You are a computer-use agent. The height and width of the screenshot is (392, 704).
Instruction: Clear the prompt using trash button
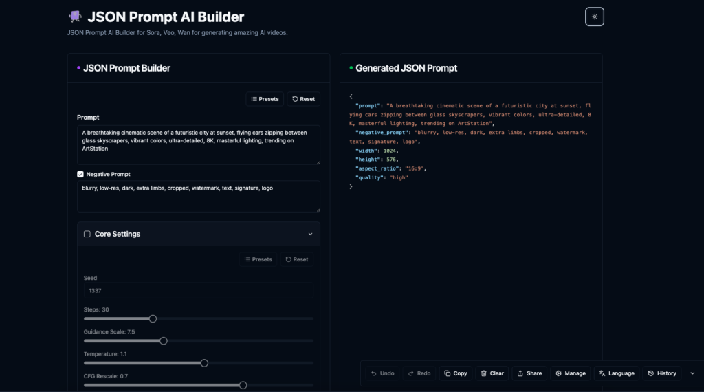[x=492, y=373]
